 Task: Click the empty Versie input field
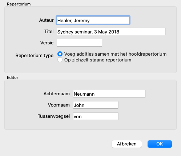pos(79,43)
